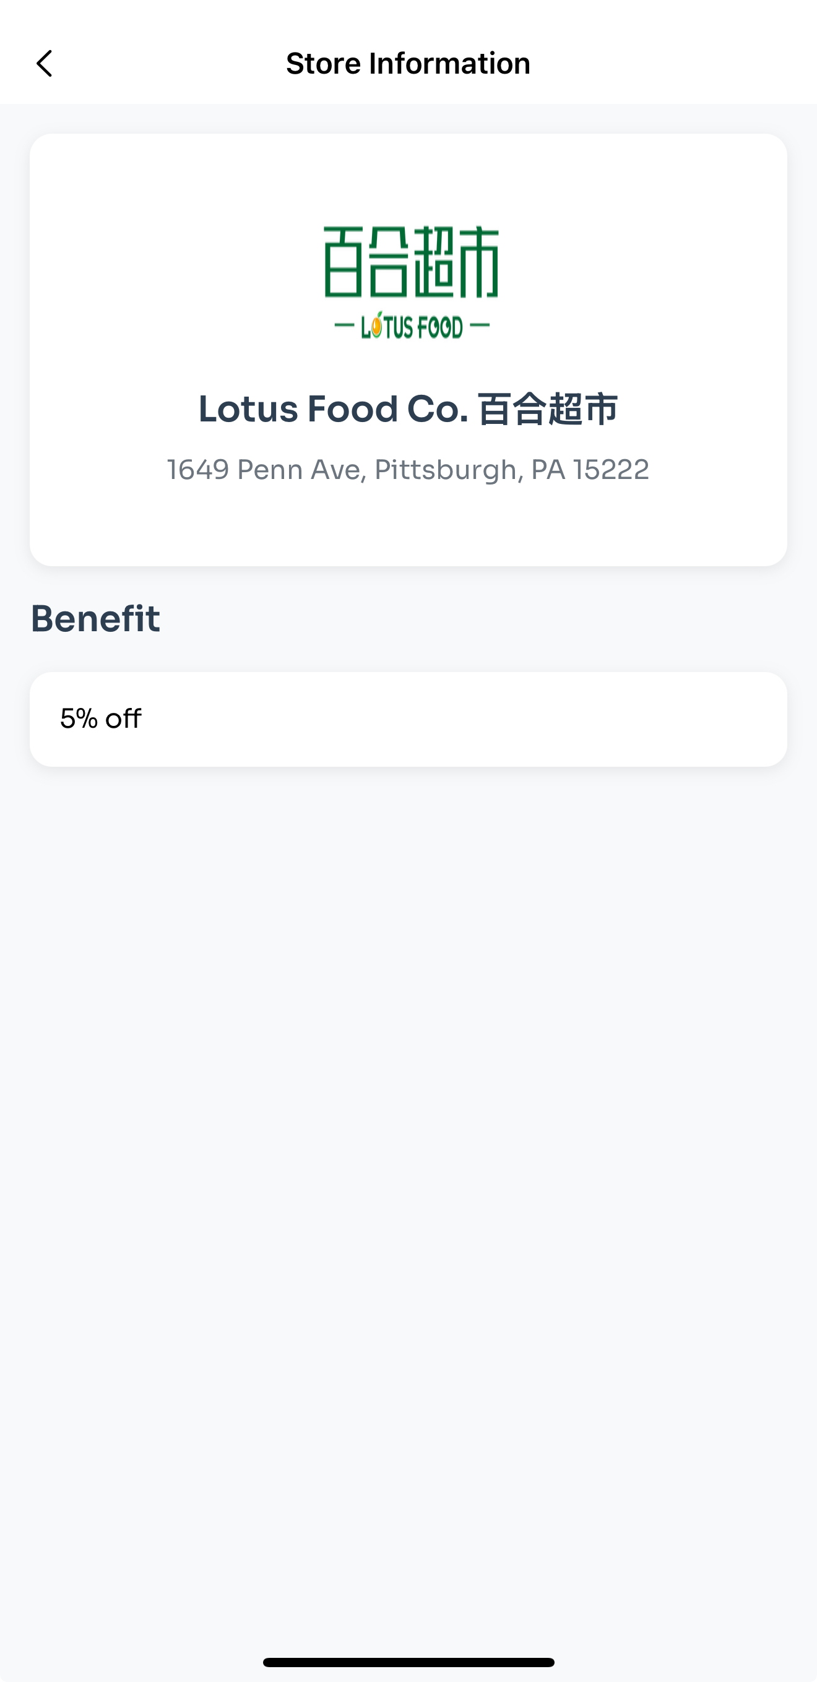Viewport: 817px width, 1682px height.
Task: Tap the PA state abbreviation in the address
Action: [x=548, y=470]
